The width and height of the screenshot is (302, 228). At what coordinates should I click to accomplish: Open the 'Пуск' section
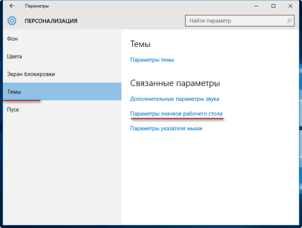coord(62,110)
